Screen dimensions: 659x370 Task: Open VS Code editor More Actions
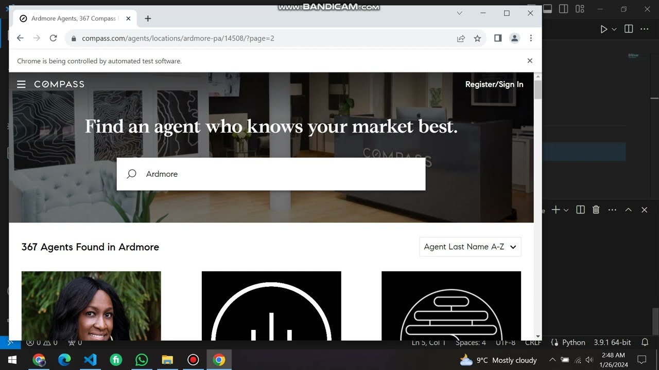coord(645,29)
